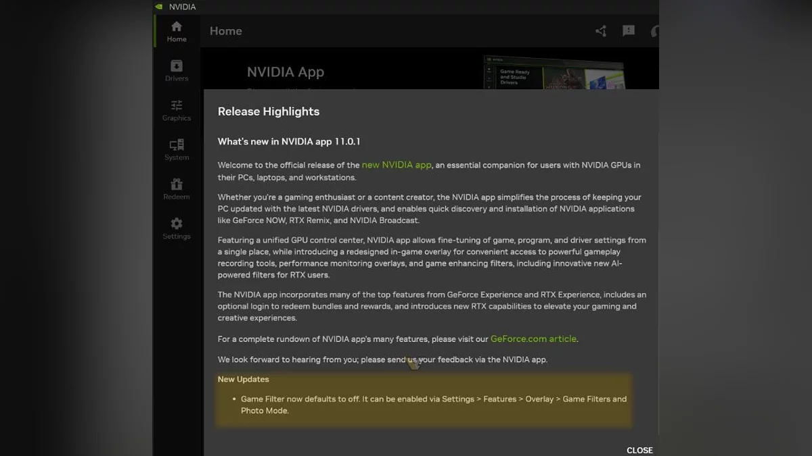Click the NVIDIA App banner thumbnail
Image resolution: width=812 pixels, height=456 pixels.
[x=554, y=73]
